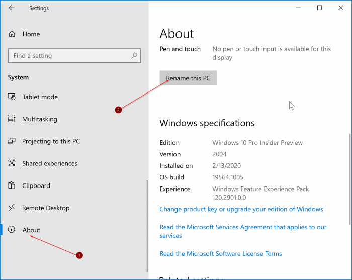The height and width of the screenshot is (280, 352).
Task: Click the search magnifier icon
Action: pos(134,55)
